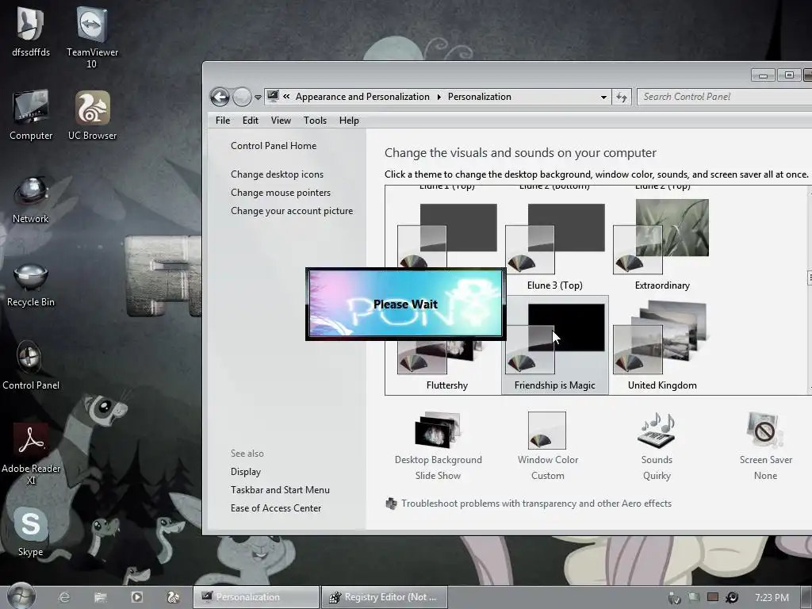Screen dimensions: 812x609
Task: Go to Control Panel Home
Action: click(x=274, y=146)
